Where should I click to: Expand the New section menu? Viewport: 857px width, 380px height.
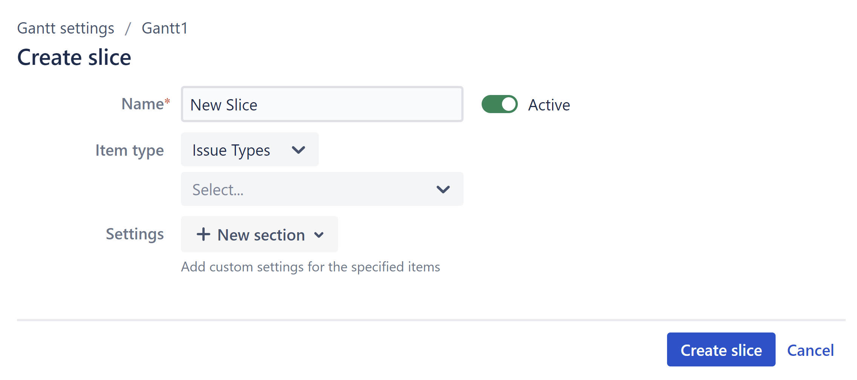[259, 234]
